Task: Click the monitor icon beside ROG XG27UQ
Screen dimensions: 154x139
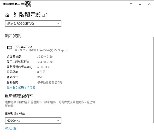Action: 10,48
